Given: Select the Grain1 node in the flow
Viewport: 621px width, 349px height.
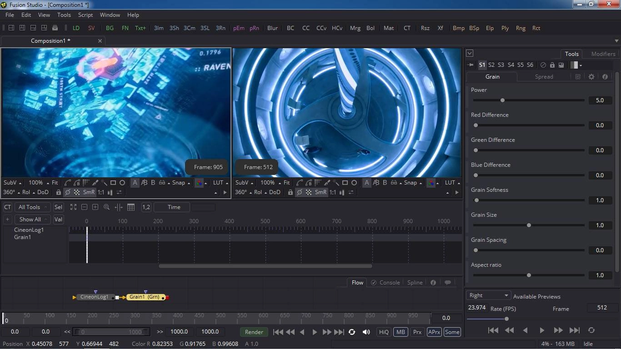Looking at the screenshot, I should 145,297.
